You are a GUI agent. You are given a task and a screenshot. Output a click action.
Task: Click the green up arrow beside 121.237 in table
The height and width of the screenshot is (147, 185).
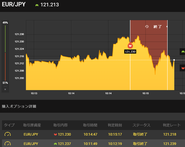coord(55,144)
